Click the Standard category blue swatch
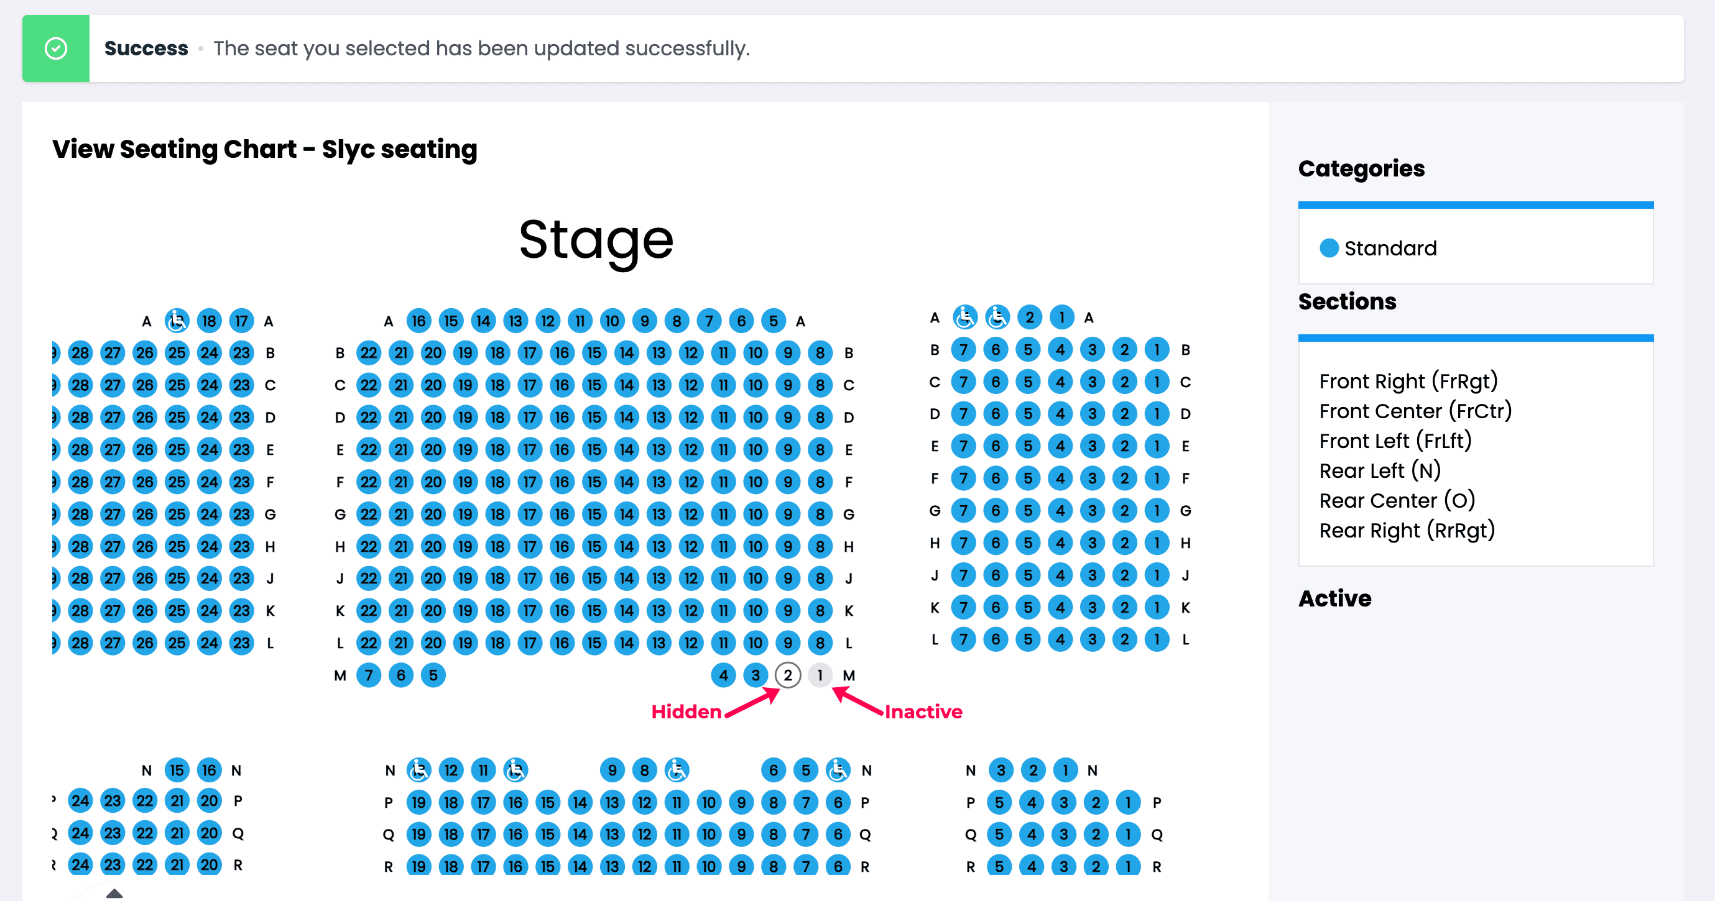1715x901 pixels. click(1329, 248)
